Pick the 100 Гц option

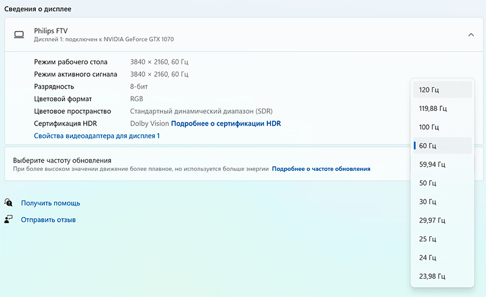442,127
